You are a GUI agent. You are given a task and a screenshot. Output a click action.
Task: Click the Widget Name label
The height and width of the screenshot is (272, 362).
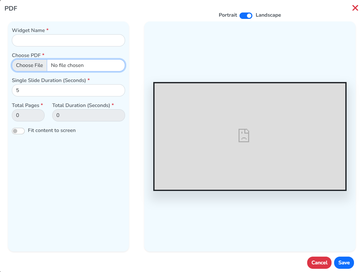29,30
